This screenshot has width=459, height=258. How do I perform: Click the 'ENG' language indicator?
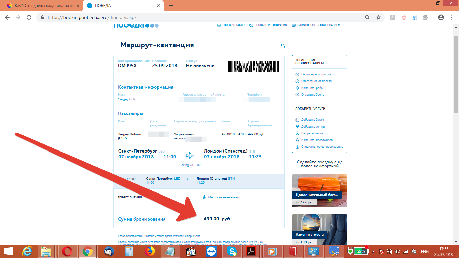pos(425,251)
